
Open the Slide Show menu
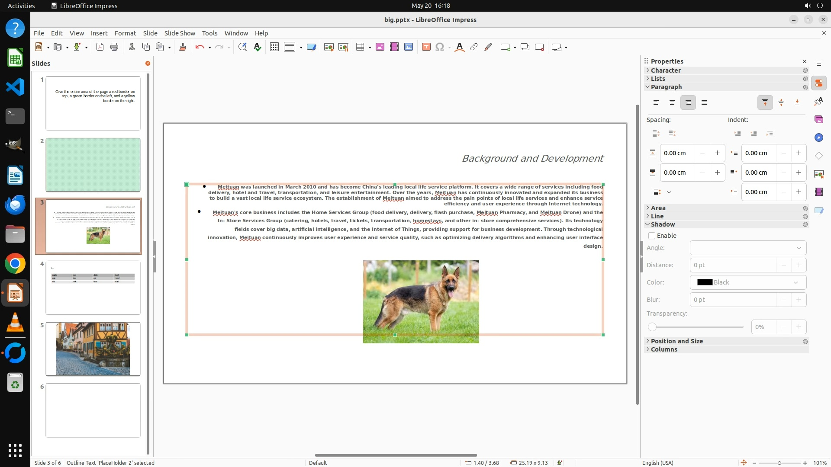point(180,33)
